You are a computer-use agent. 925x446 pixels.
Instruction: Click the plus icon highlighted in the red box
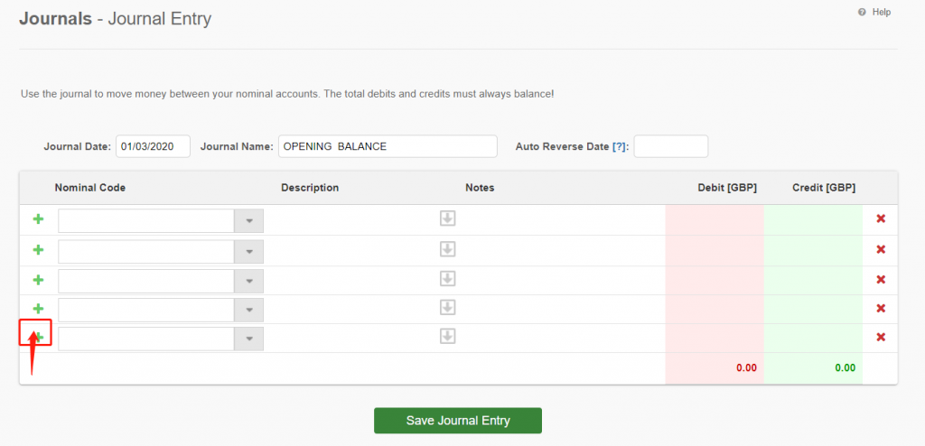click(x=38, y=337)
